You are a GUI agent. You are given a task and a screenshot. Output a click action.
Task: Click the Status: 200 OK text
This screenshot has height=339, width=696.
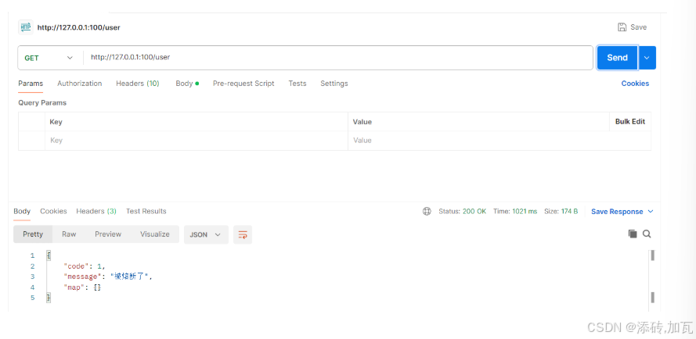point(463,212)
